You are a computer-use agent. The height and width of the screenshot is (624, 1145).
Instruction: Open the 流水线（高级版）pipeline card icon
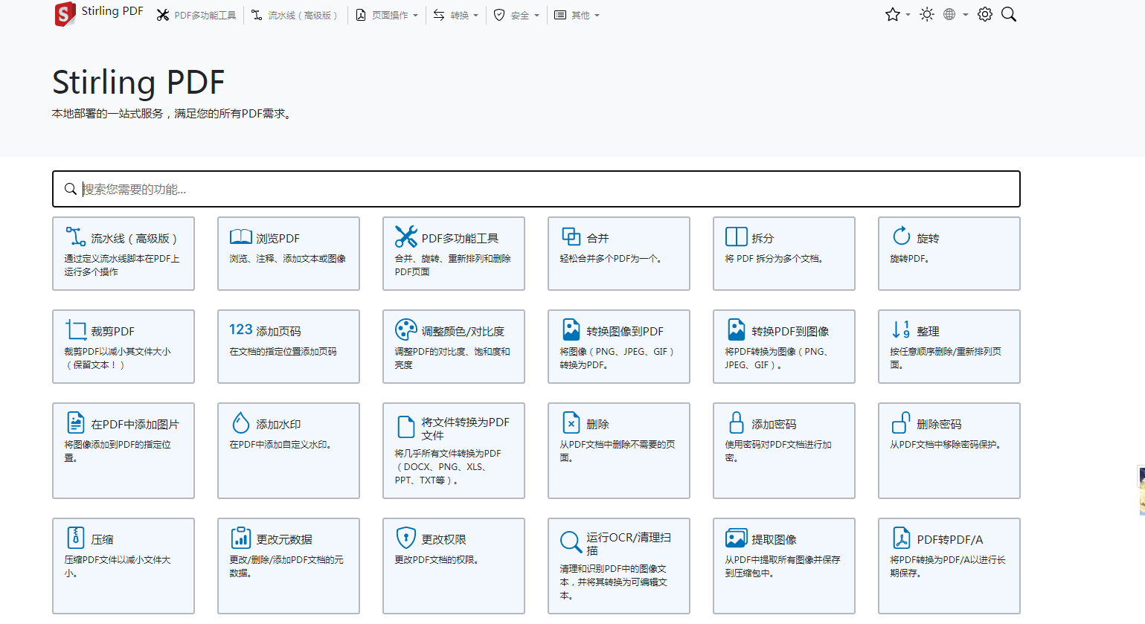click(75, 237)
